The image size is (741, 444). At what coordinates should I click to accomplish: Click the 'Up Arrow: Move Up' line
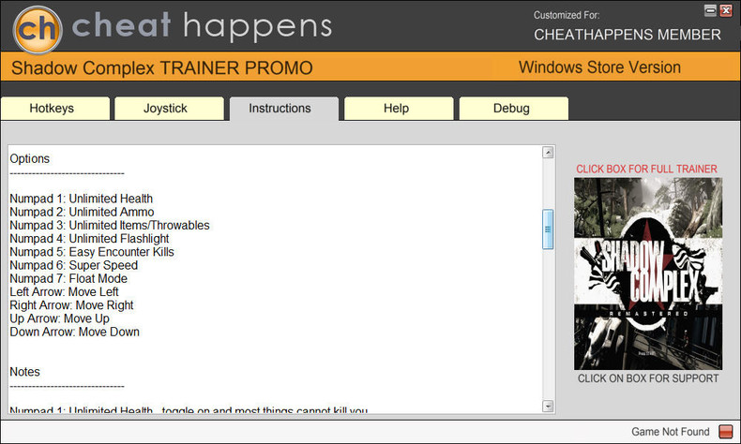pyautogui.click(x=59, y=318)
